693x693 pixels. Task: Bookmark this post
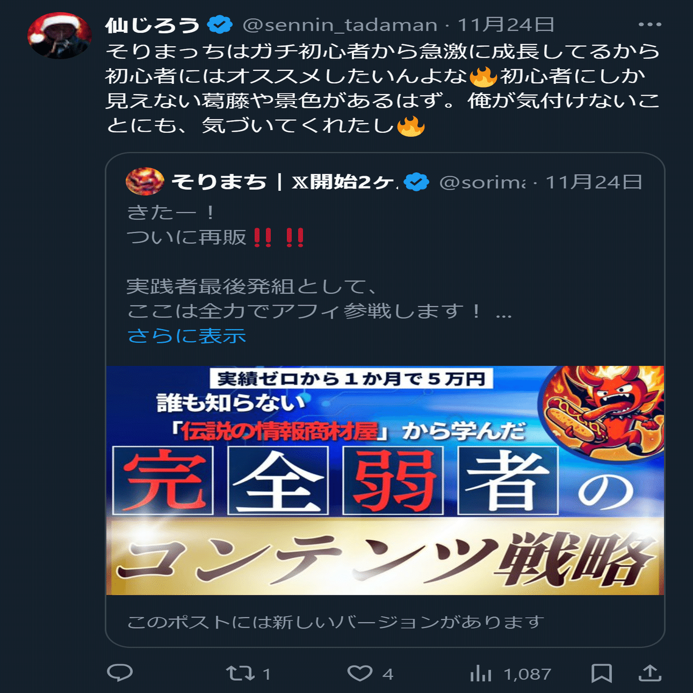point(602,673)
